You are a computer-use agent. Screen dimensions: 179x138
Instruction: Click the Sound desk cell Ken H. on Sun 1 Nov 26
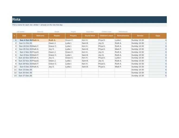90,52
